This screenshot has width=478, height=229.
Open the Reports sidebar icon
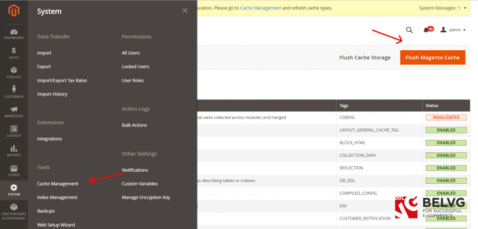pyautogui.click(x=13, y=150)
